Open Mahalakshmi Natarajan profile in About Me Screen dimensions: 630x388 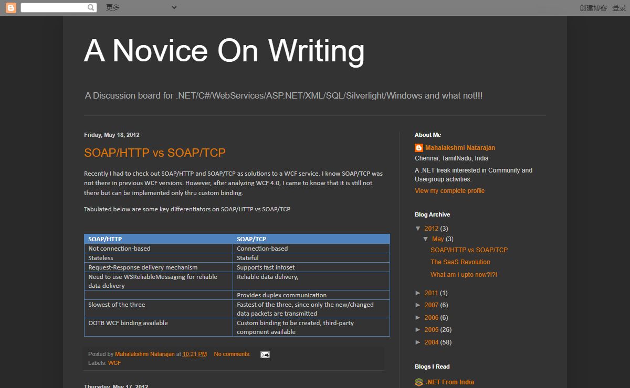(460, 148)
